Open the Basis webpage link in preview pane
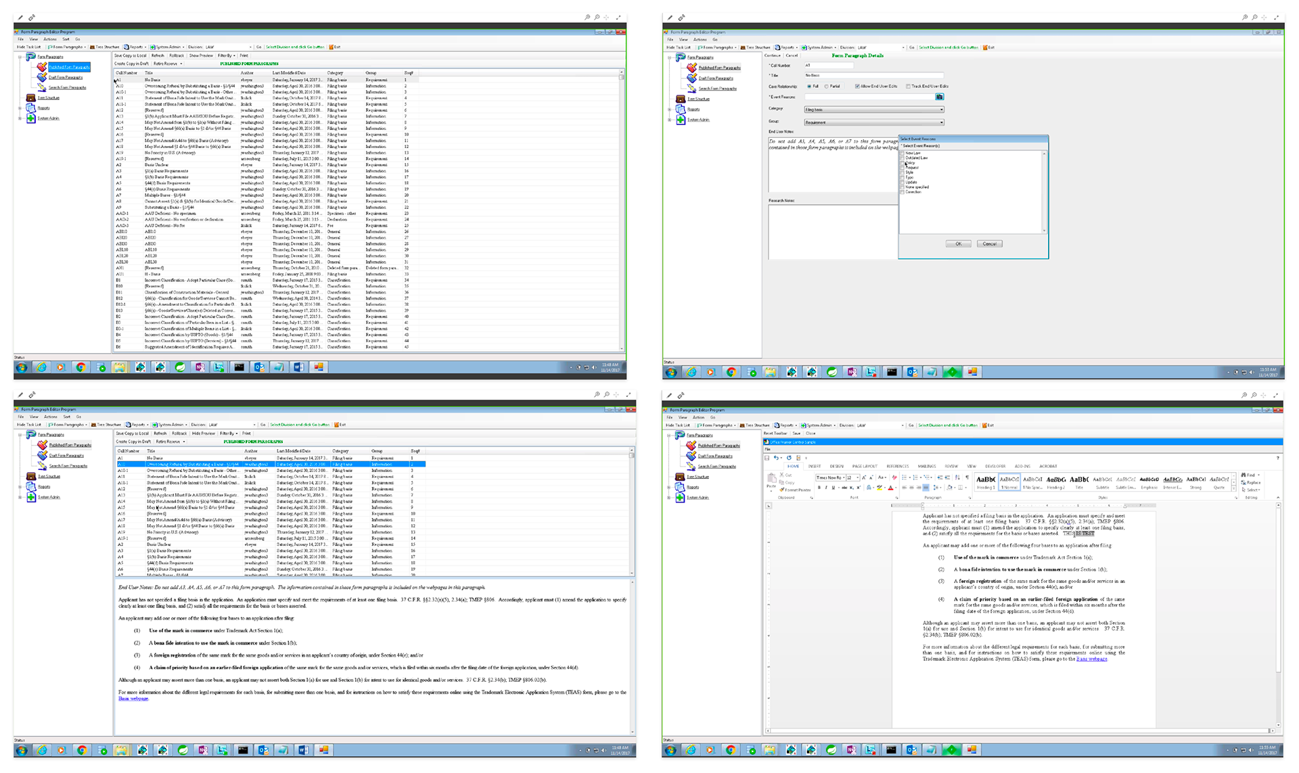This screenshot has width=1299, height=773. tap(133, 699)
